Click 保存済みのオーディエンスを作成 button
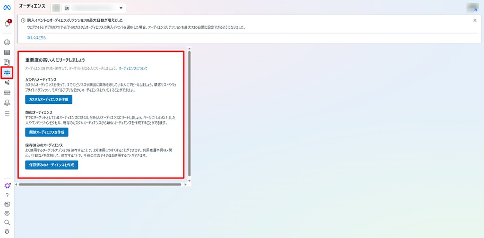This screenshot has height=238, width=484. (52, 165)
